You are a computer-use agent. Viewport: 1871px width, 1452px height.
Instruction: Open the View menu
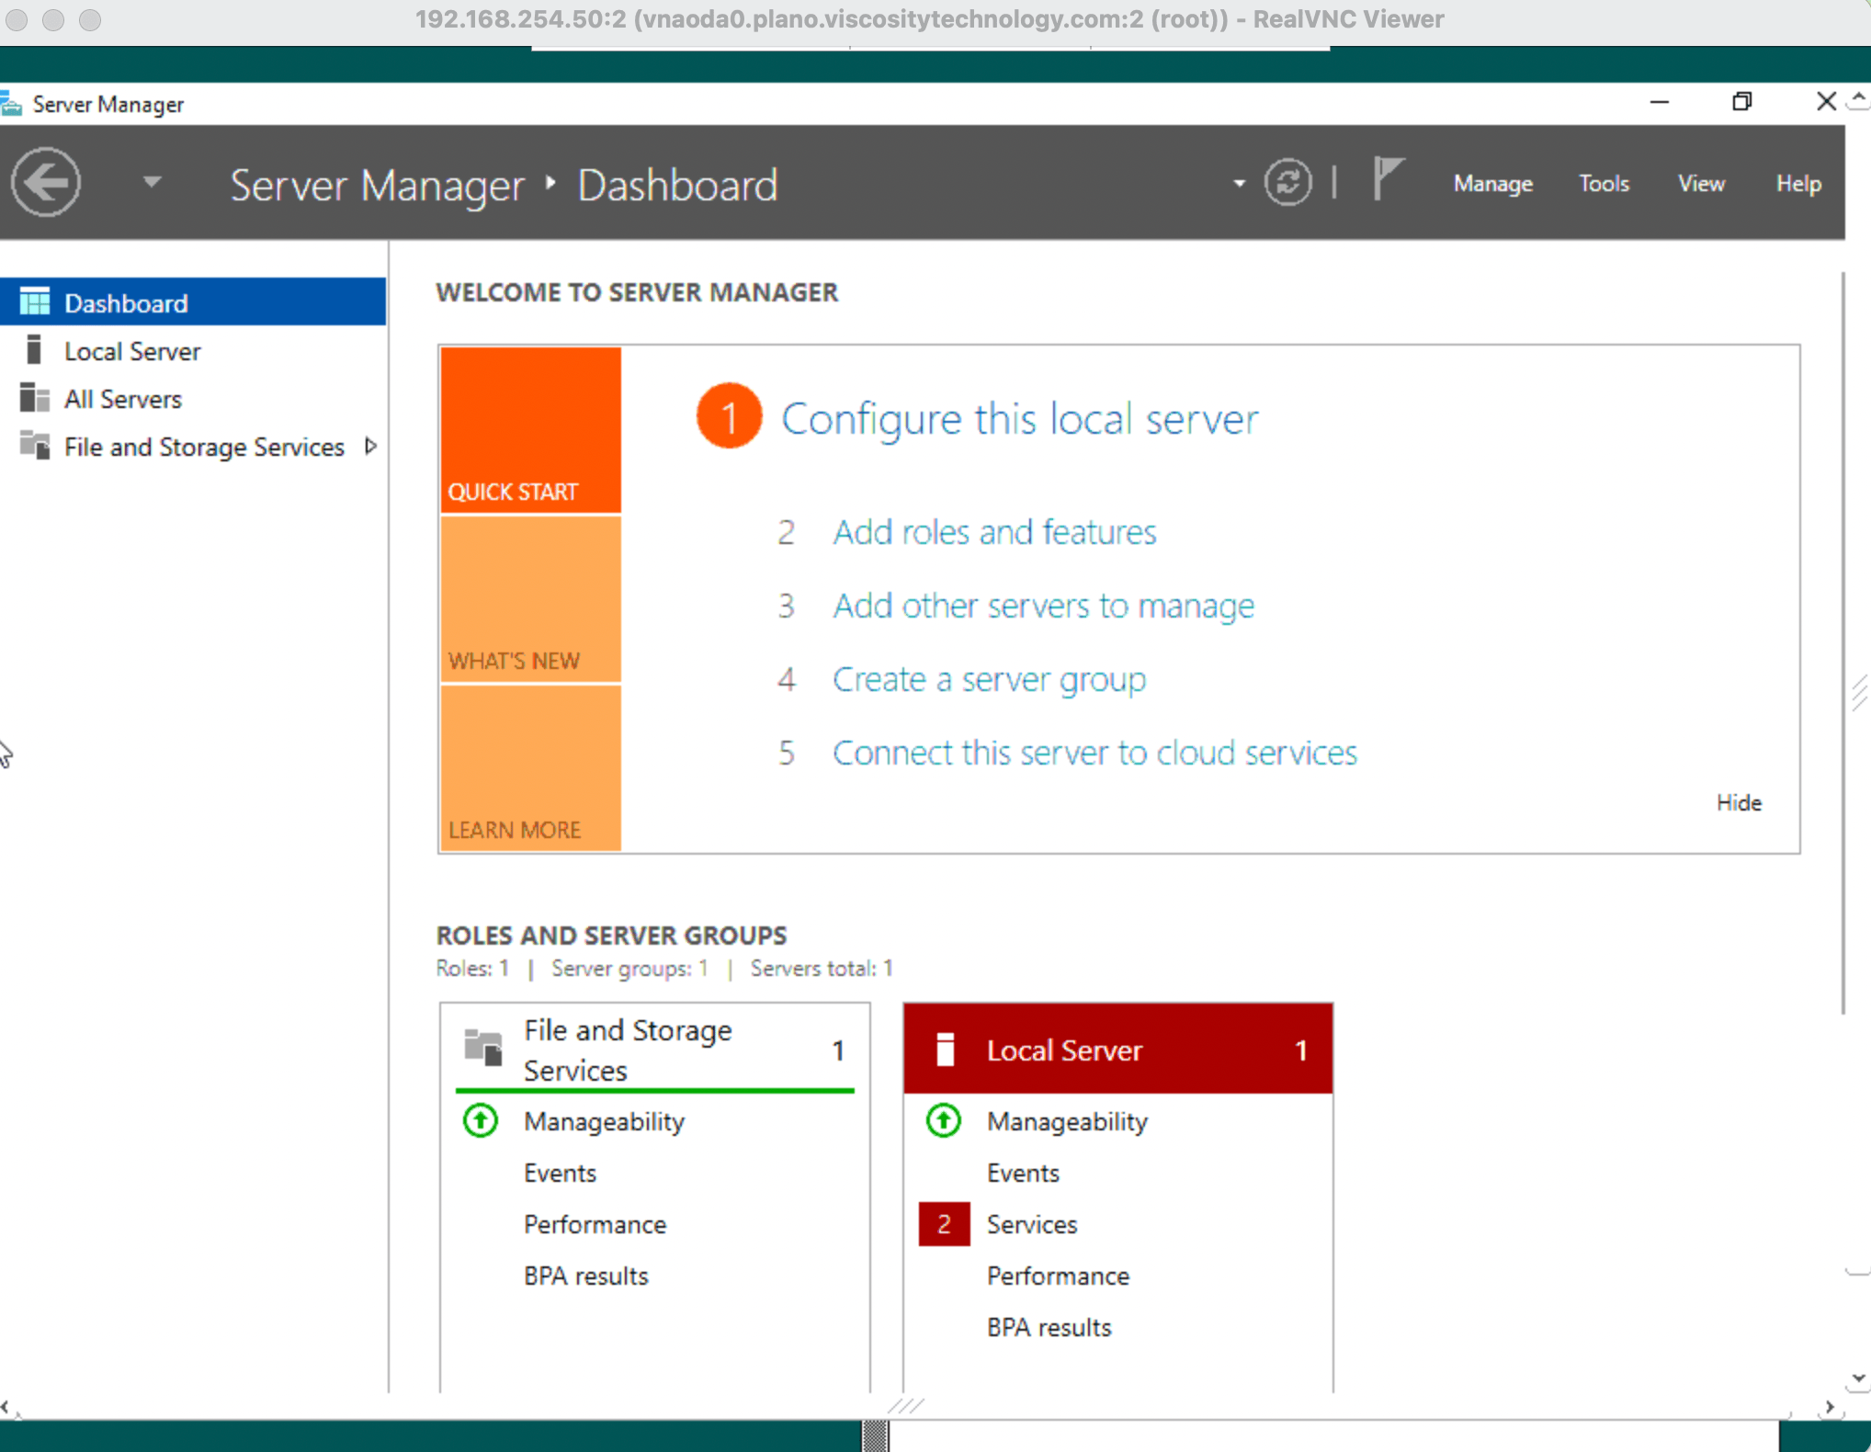(1701, 183)
